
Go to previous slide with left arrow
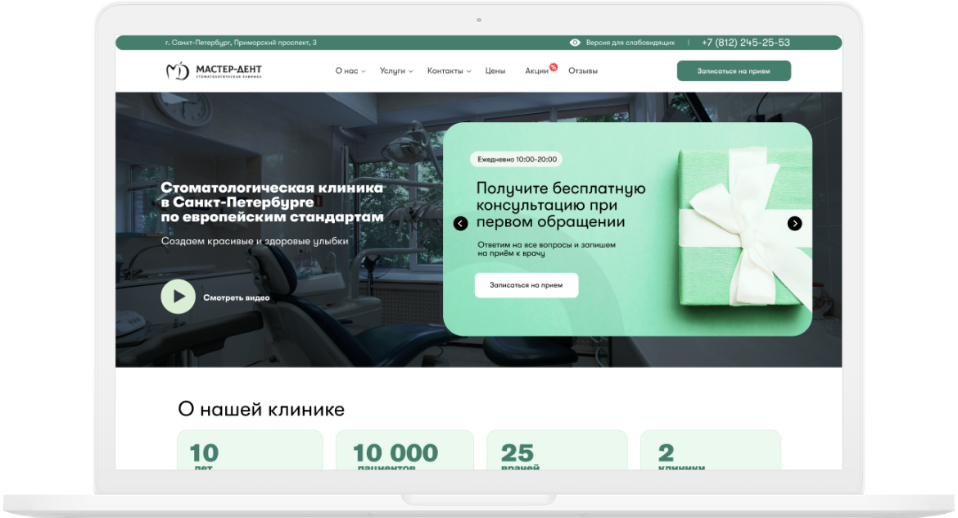point(461,223)
